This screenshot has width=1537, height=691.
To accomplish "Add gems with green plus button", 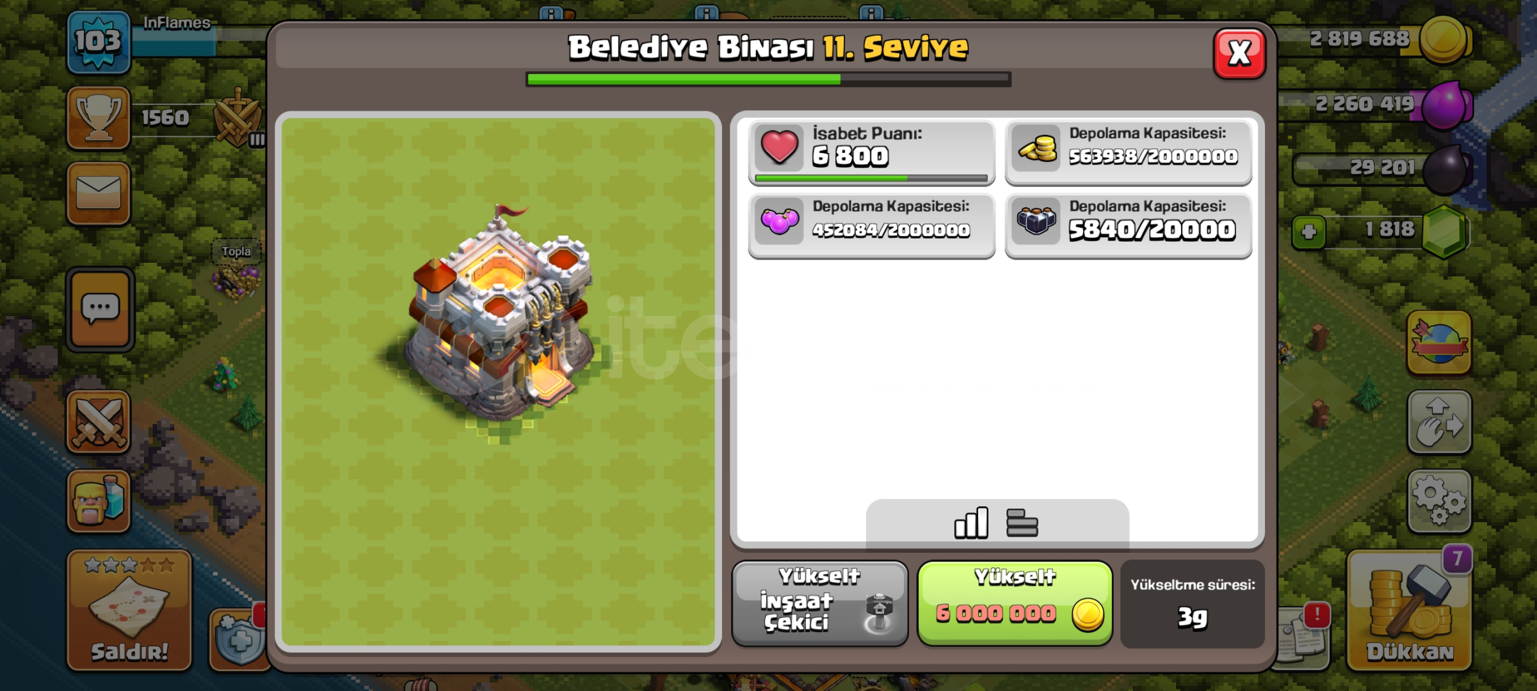I will (1308, 231).
